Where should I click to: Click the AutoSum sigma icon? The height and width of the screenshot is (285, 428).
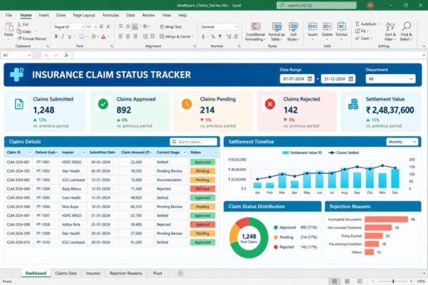click(357, 24)
